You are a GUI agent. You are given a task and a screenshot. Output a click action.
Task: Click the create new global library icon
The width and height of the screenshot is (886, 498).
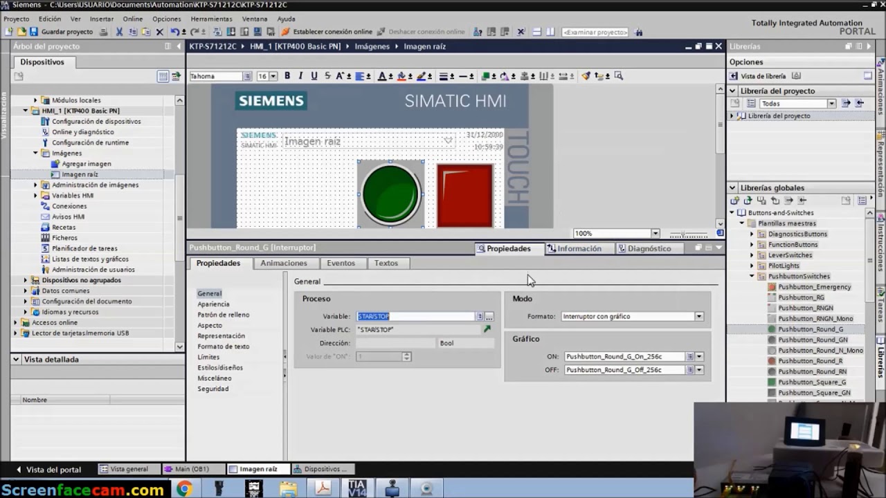(x=735, y=201)
